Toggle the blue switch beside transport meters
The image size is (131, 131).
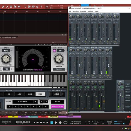(124, 124)
